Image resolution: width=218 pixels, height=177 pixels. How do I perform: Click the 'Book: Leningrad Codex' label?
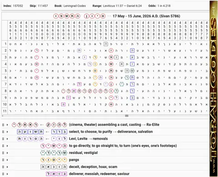coord(70,6)
